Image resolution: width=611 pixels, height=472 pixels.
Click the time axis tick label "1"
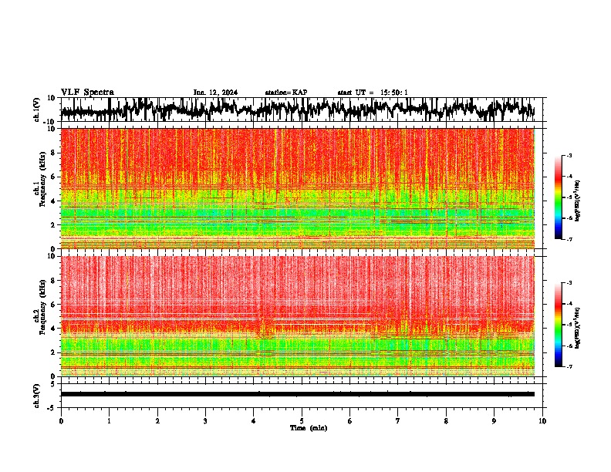109,421
